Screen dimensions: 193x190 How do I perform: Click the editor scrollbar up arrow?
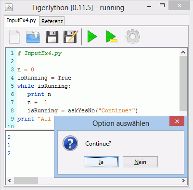[x=183, y=52]
